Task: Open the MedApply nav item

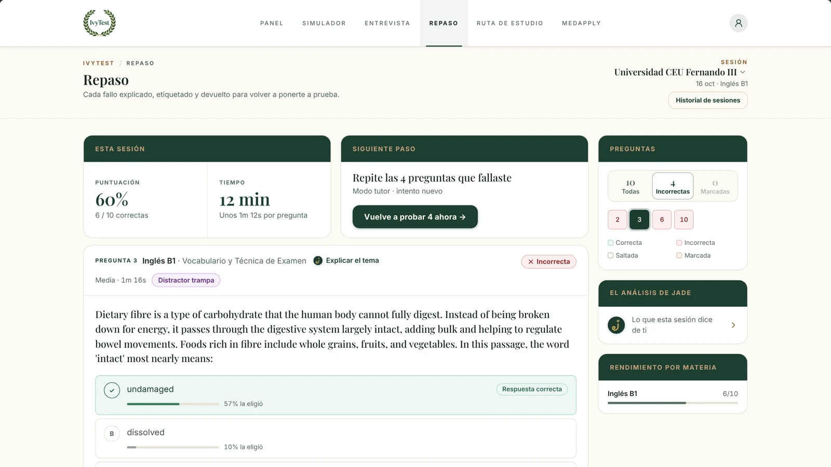Action: click(x=581, y=23)
